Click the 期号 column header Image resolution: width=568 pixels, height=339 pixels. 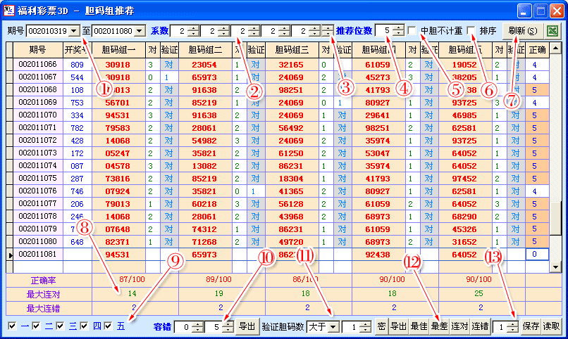(x=38, y=49)
